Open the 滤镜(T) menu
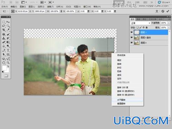The image size is (172, 129). coord(50,7)
